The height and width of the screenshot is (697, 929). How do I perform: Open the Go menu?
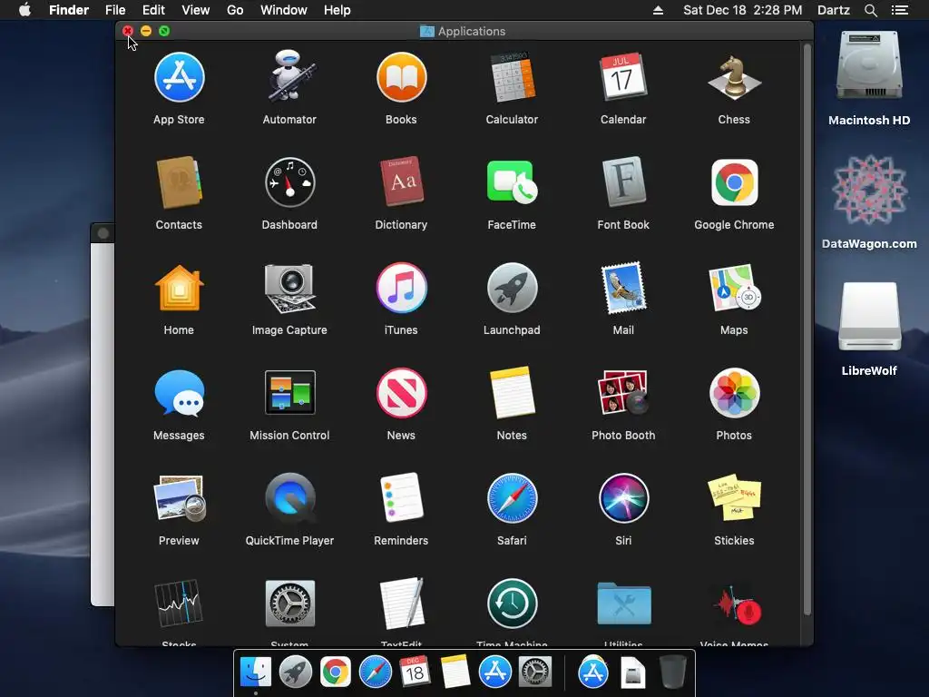point(235,10)
